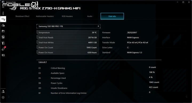Click Number of Error Information Log Entries
The width and height of the screenshot is (192, 103).
[69, 93]
